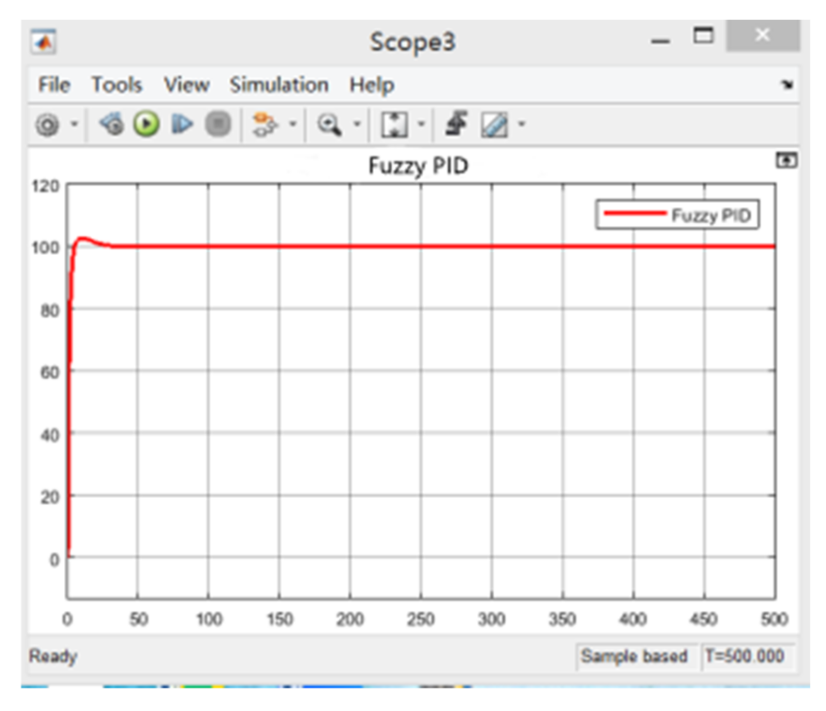
Task: Open the Help menu
Action: (372, 85)
